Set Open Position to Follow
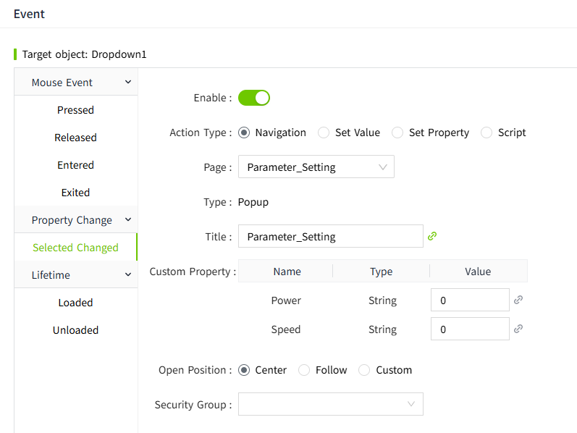The image size is (577, 433). point(304,370)
